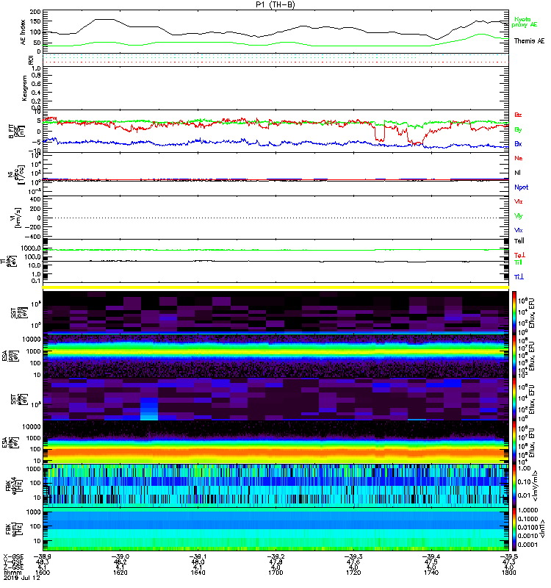Select the blue Bx legend entry
This screenshot has width=551, height=588.
[x=518, y=143]
